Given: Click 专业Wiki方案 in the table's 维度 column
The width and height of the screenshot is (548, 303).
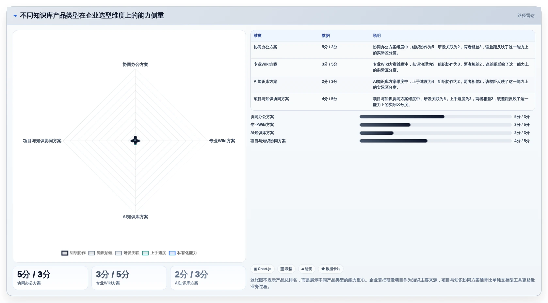Looking at the screenshot, I should click(x=266, y=65).
